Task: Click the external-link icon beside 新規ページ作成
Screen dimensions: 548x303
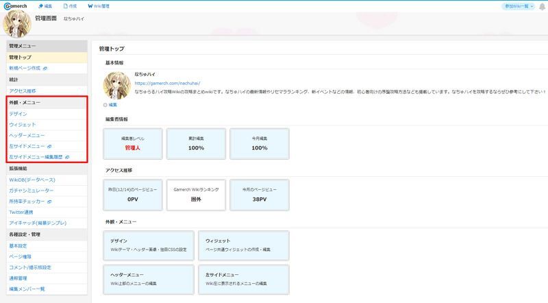Action: tap(45, 69)
